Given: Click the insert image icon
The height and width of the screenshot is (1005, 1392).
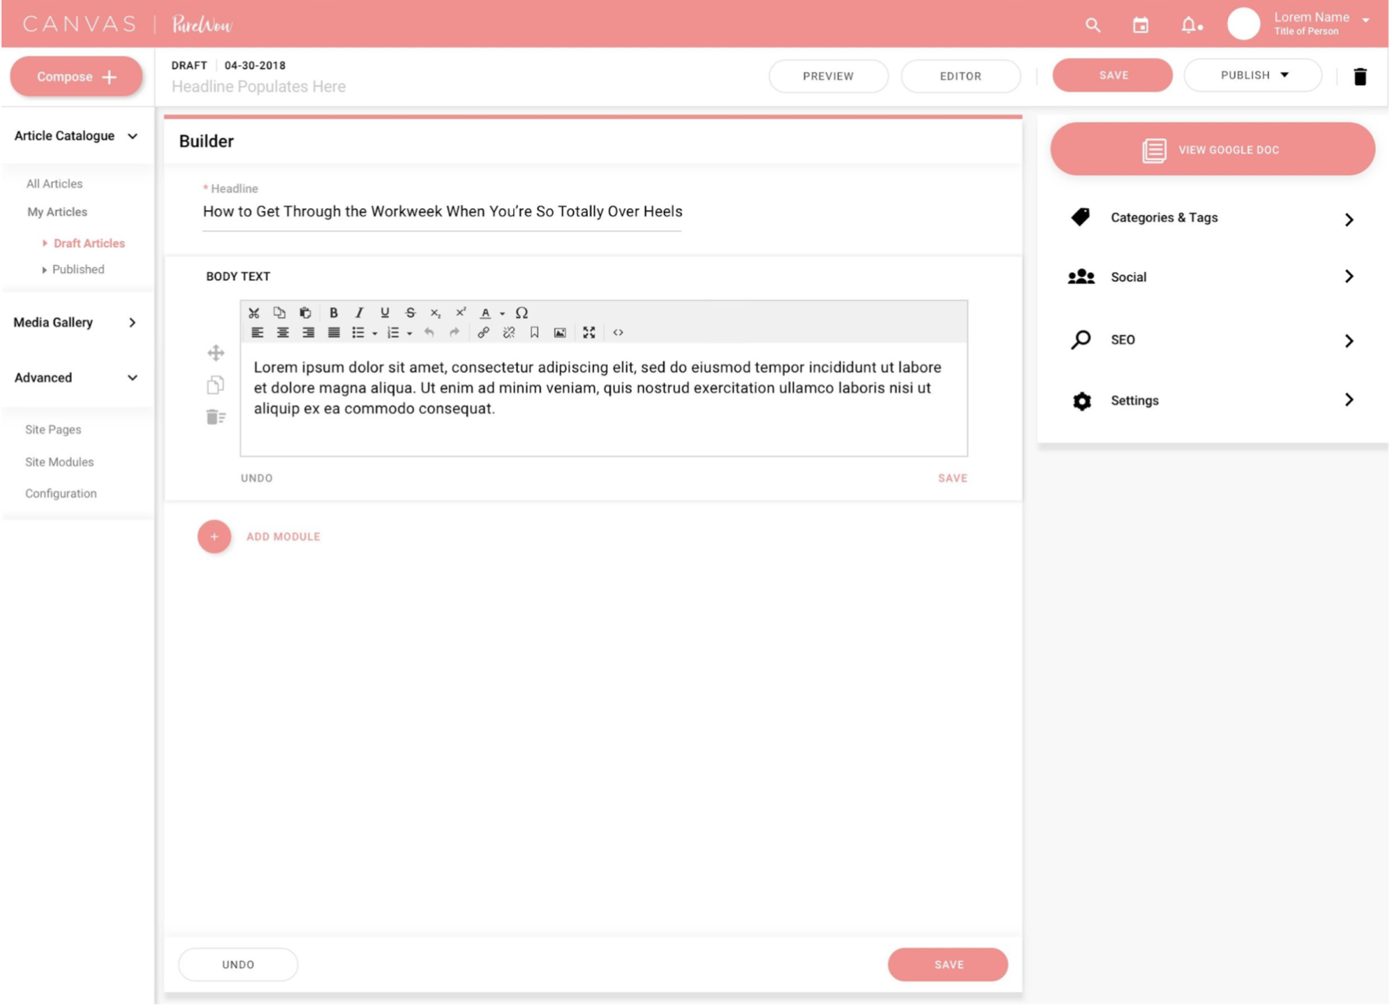Looking at the screenshot, I should coord(560,333).
